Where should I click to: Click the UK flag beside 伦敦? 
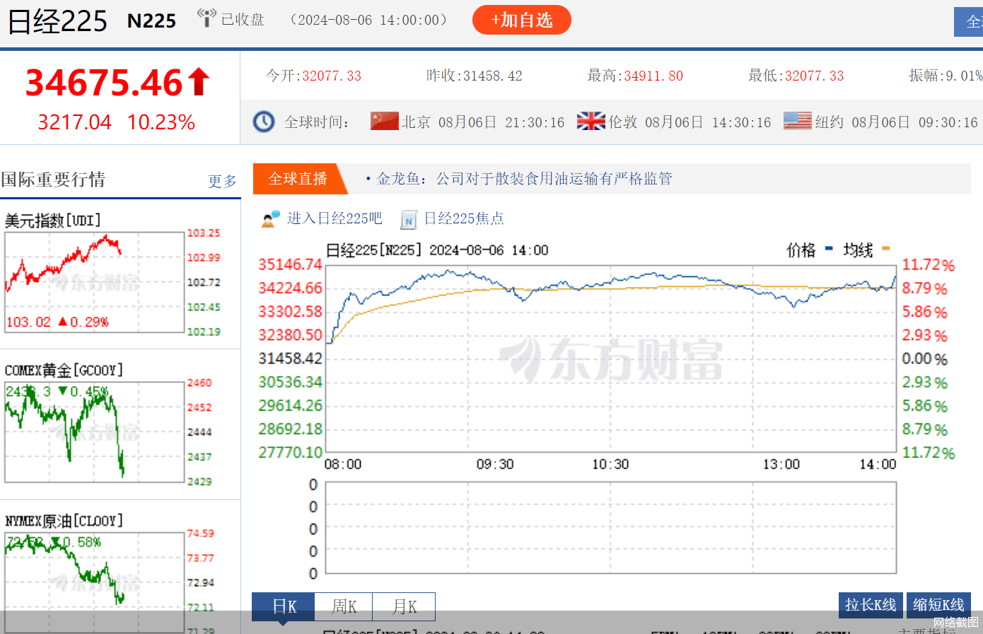(x=591, y=122)
